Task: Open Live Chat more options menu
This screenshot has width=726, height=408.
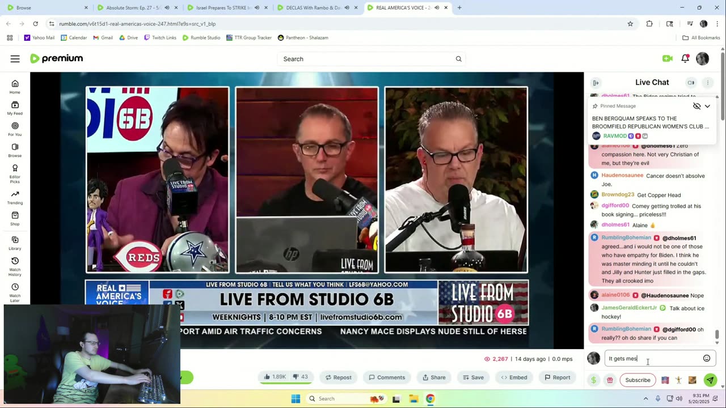Action: (707, 83)
